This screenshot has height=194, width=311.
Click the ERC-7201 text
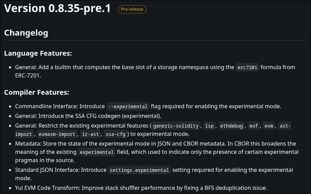(27, 76)
